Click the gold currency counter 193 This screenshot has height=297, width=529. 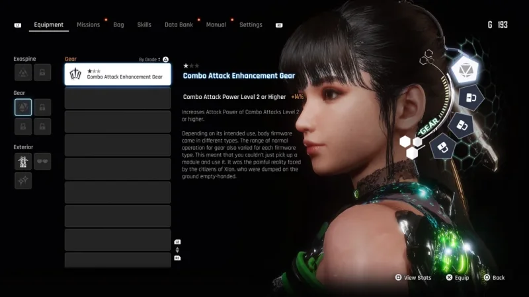point(498,24)
